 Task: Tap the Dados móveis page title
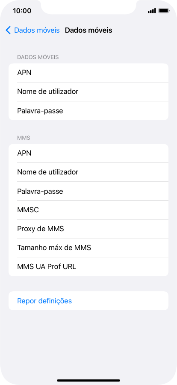click(88, 30)
